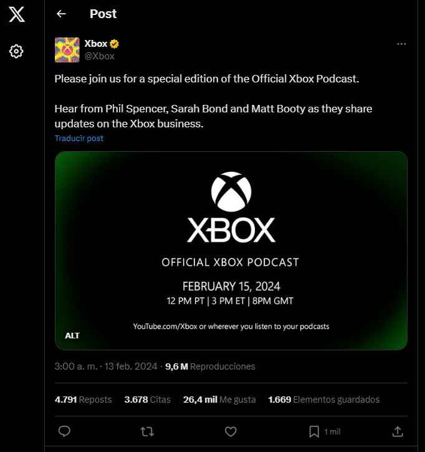Click the Traducir post link
Screen dimensions: 425x452
point(79,138)
